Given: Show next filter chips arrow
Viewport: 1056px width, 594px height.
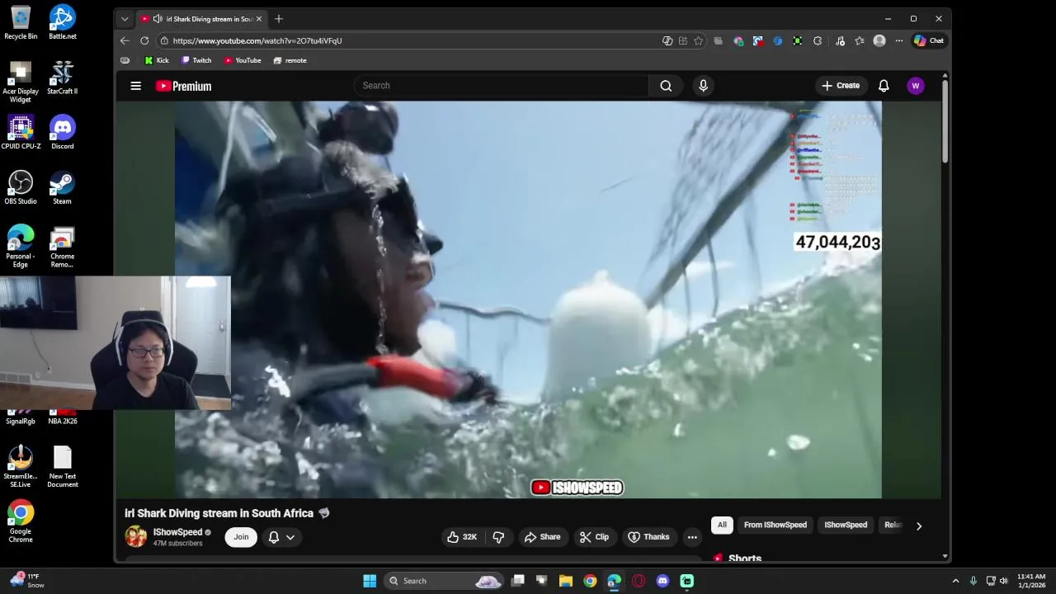Looking at the screenshot, I should click(x=919, y=526).
